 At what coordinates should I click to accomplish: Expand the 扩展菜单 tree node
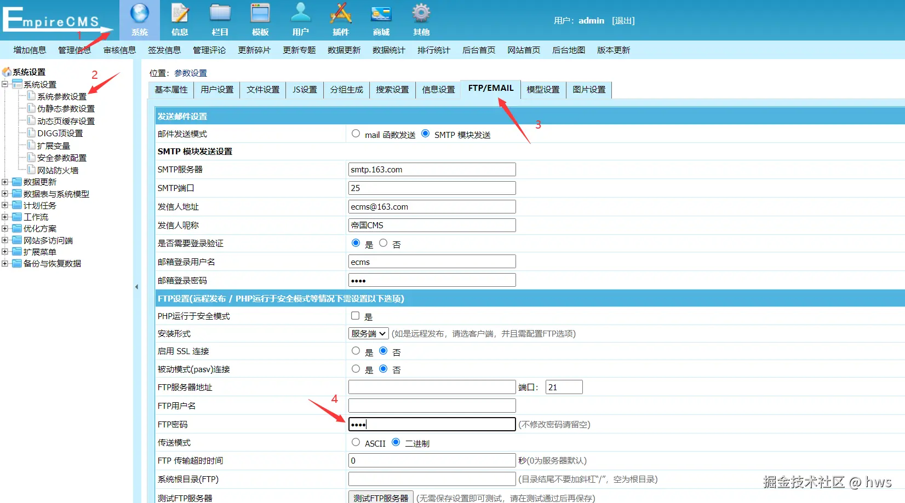[x=5, y=252]
